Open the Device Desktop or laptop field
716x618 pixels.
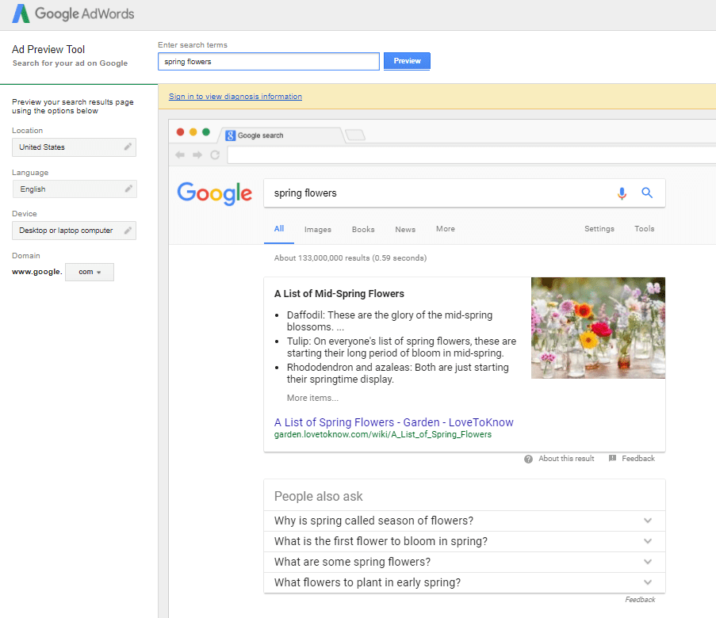[x=74, y=231]
